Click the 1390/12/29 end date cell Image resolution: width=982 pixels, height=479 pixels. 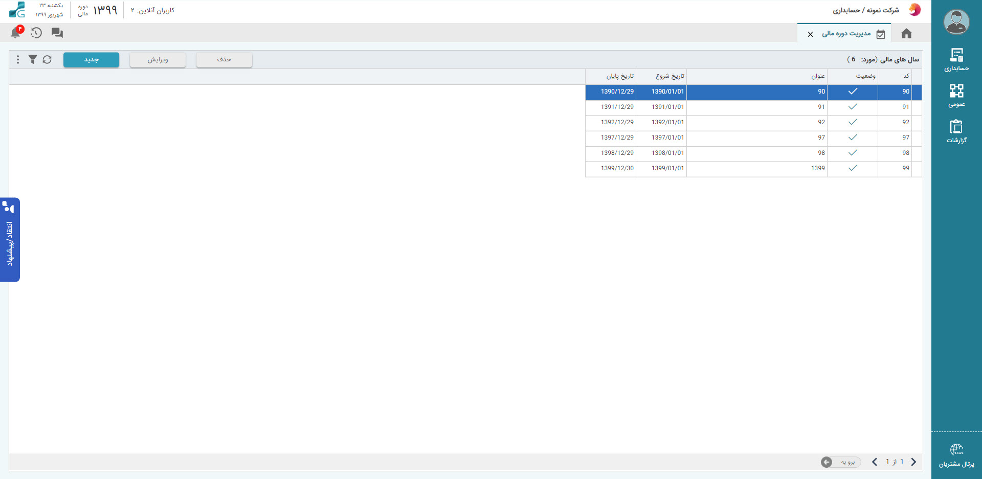click(611, 92)
